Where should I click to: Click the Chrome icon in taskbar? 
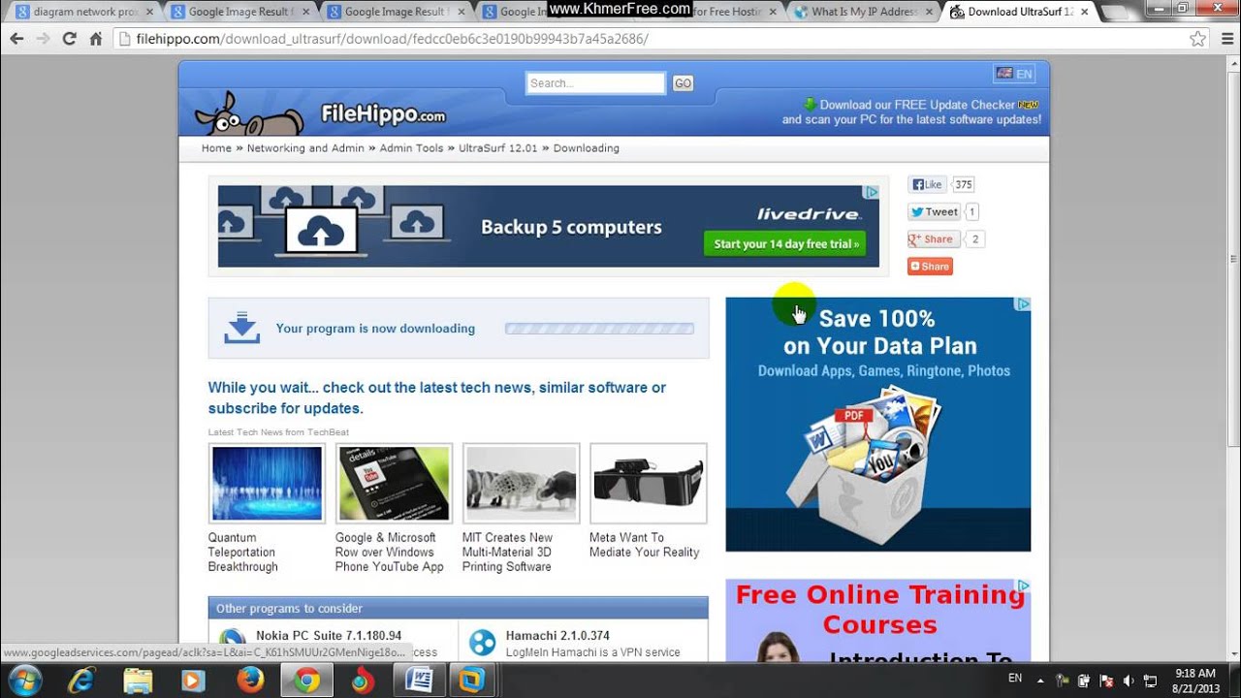[306, 681]
